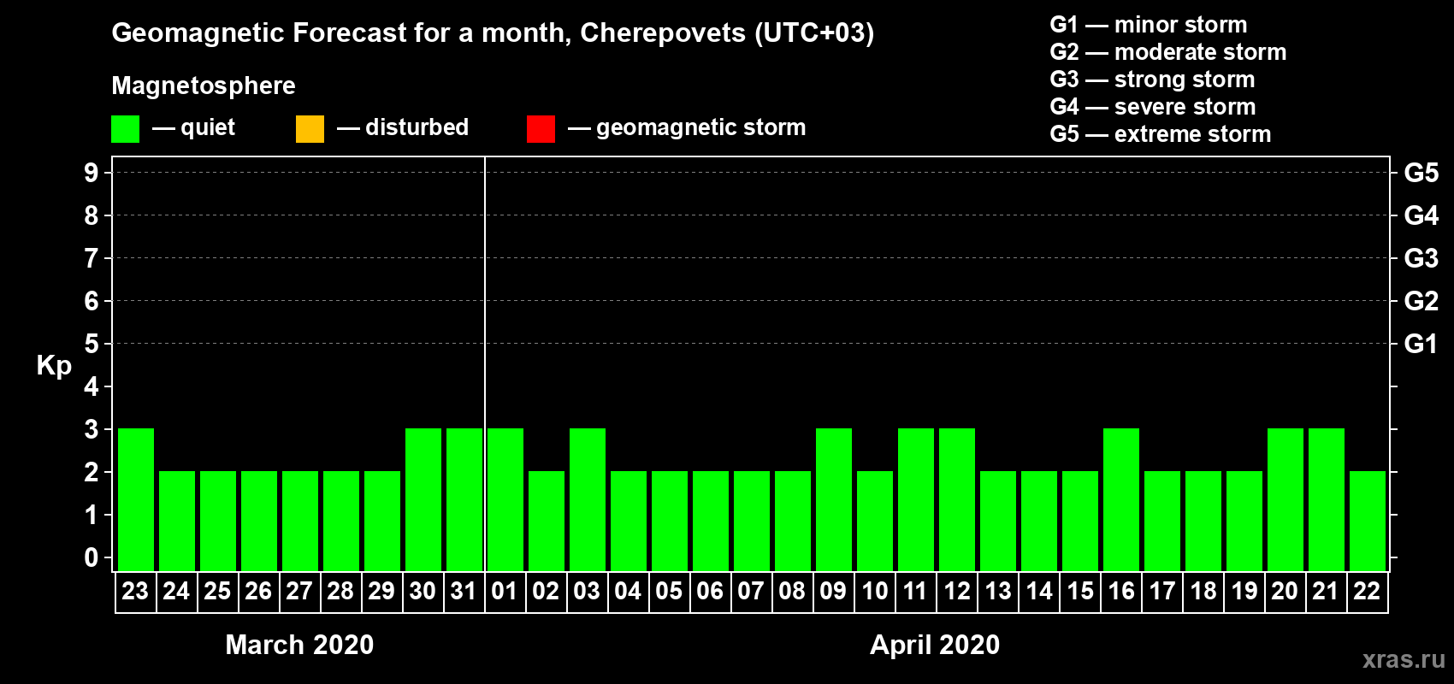
Task: Click the chart title Geomagnetic Forecast
Action: [493, 33]
